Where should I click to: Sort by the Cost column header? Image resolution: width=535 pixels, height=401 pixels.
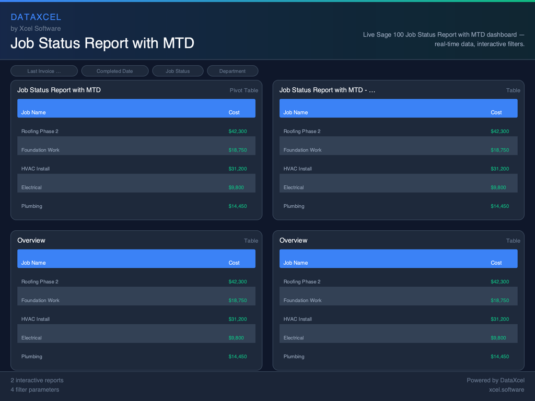click(x=234, y=112)
